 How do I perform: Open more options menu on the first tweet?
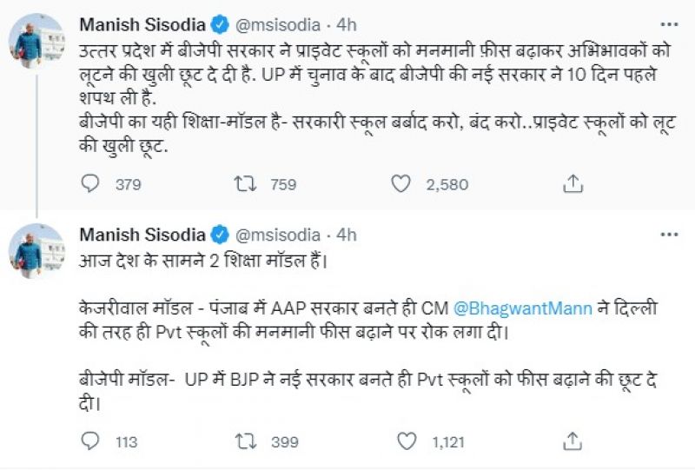(x=669, y=23)
